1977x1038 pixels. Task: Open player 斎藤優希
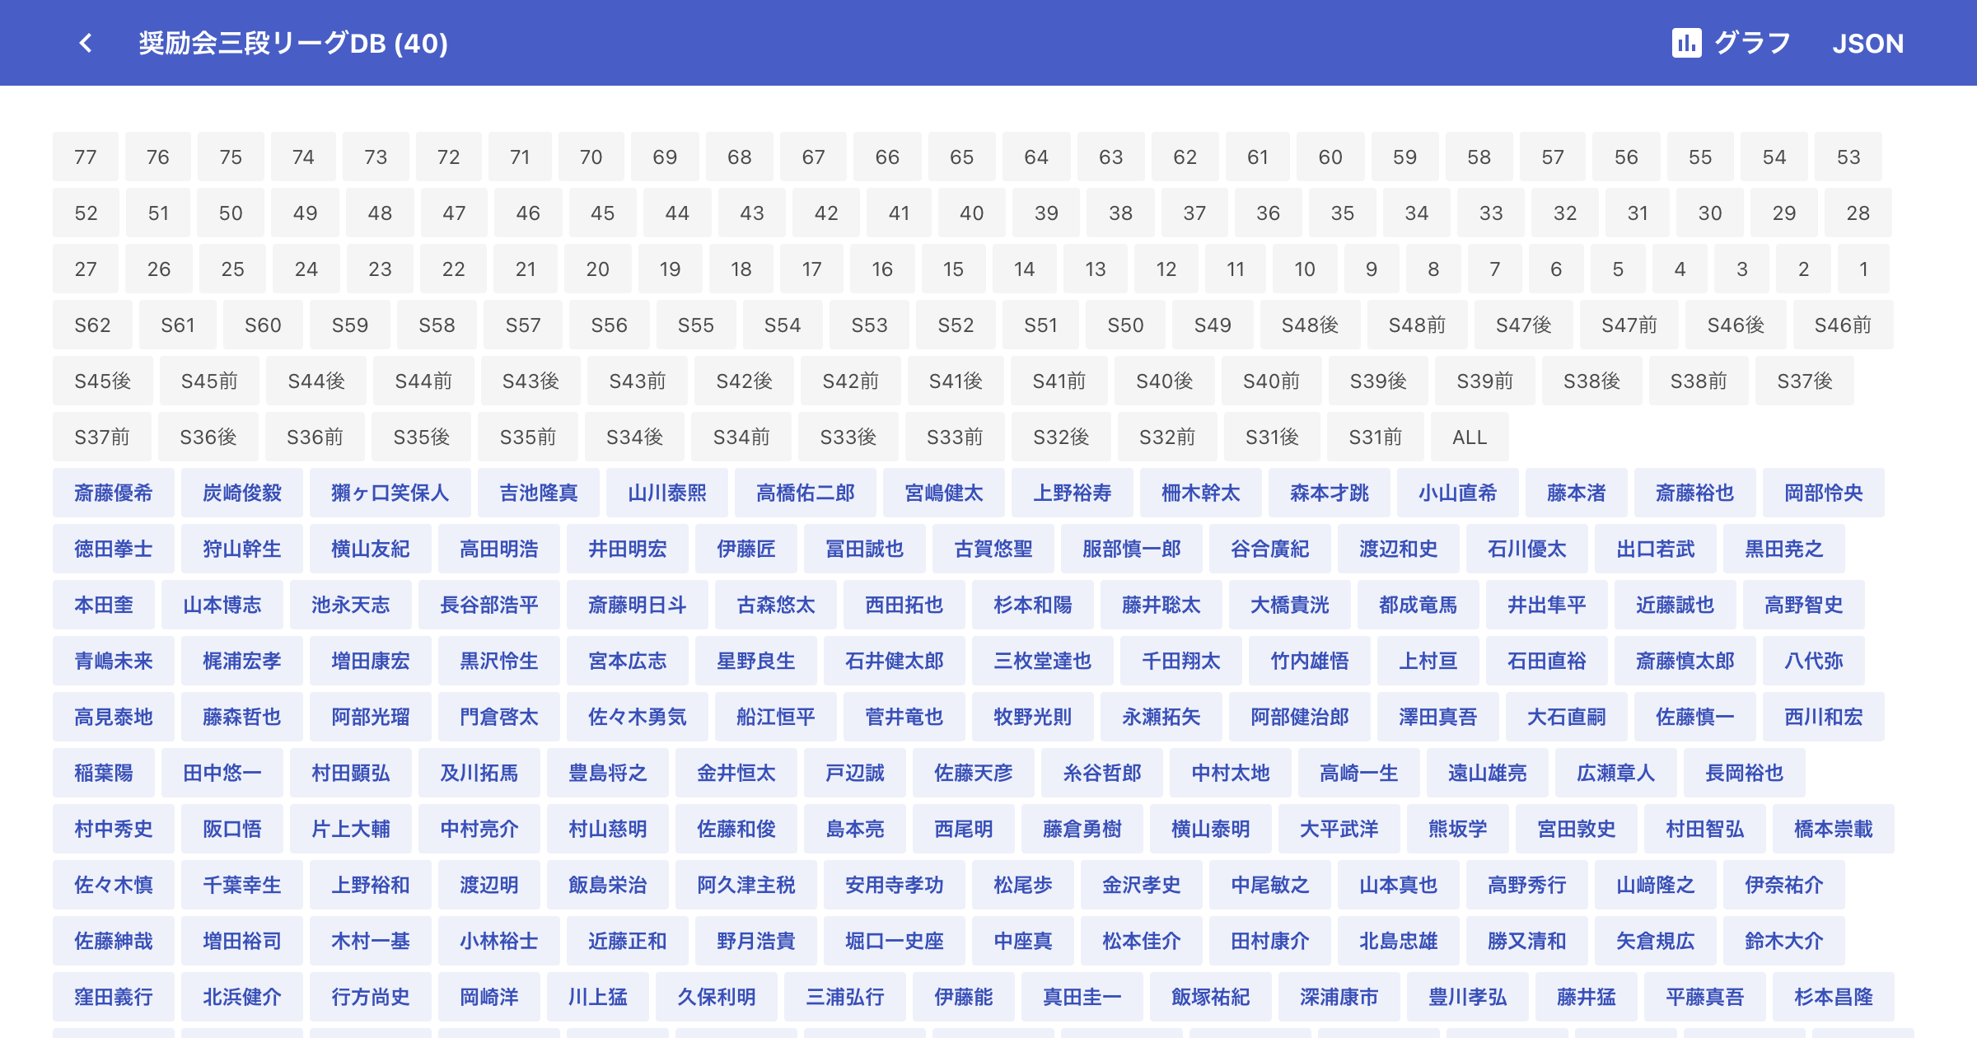(x=114, y=493)
